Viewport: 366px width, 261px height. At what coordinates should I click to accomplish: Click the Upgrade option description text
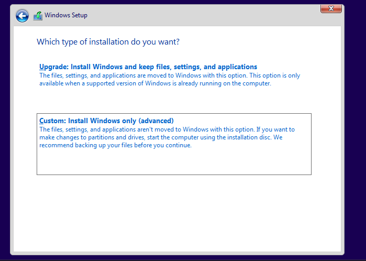(x=170, y=80)
